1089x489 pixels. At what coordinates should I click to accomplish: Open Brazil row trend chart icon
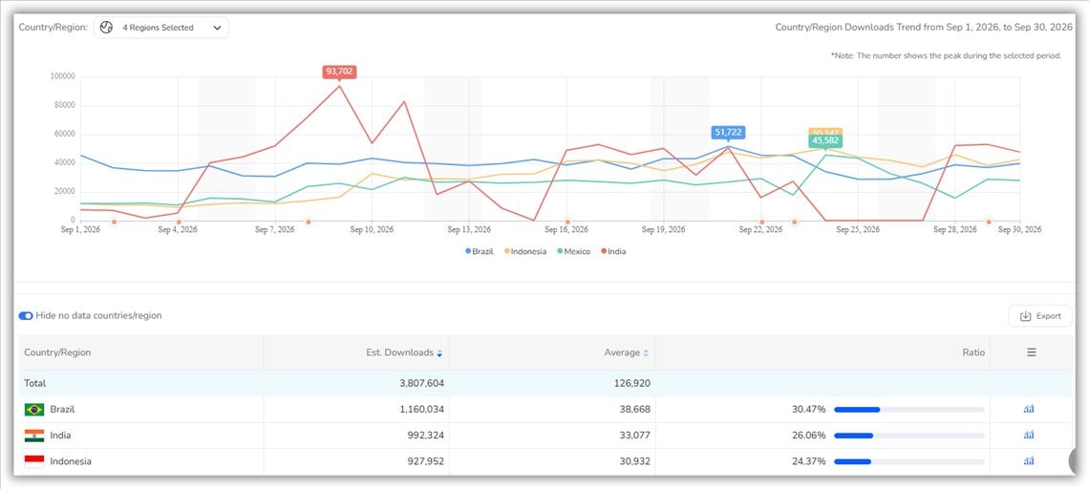pos(1029,409)
